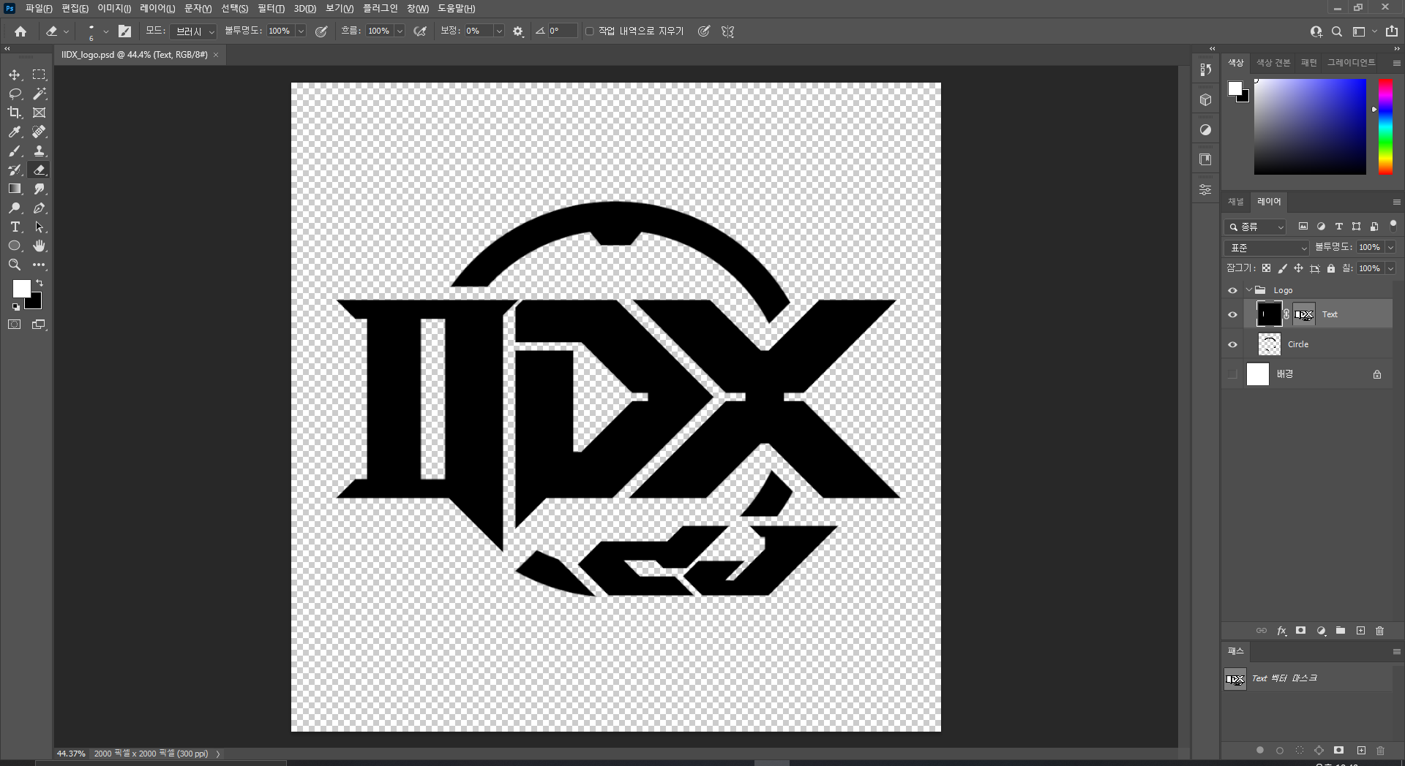Click the Home button in options bar
1405x766 pixels.
(x=20, y=31)
